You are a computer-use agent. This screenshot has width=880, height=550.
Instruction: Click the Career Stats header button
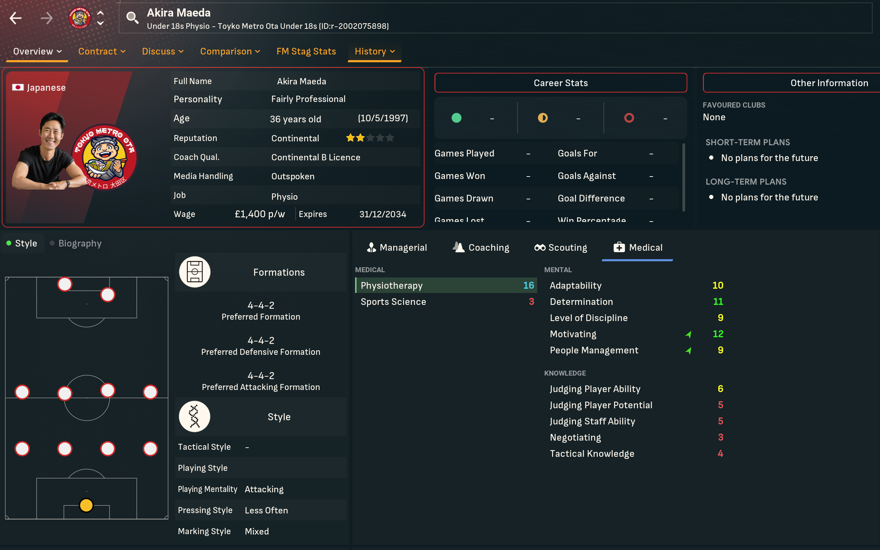pyautogui.click(x=560, y=83)
